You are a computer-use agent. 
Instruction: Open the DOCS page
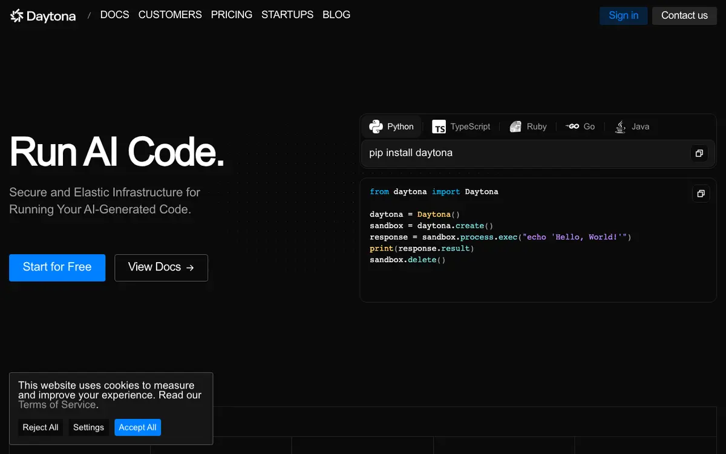tap(114, 15)
